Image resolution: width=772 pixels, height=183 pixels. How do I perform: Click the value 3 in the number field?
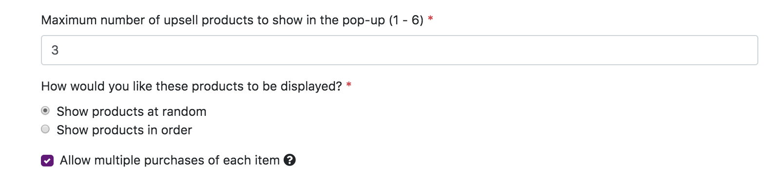click(x=55, y=50)
